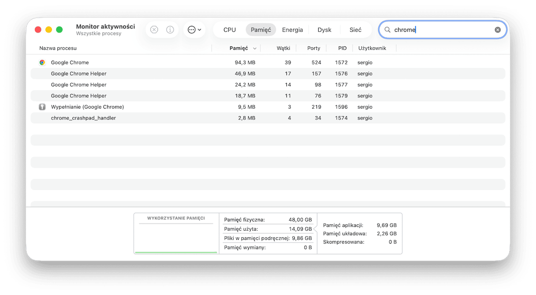Viewport: 536px width, 295px height.
Task: Click ports value 219
Action: 316,107
